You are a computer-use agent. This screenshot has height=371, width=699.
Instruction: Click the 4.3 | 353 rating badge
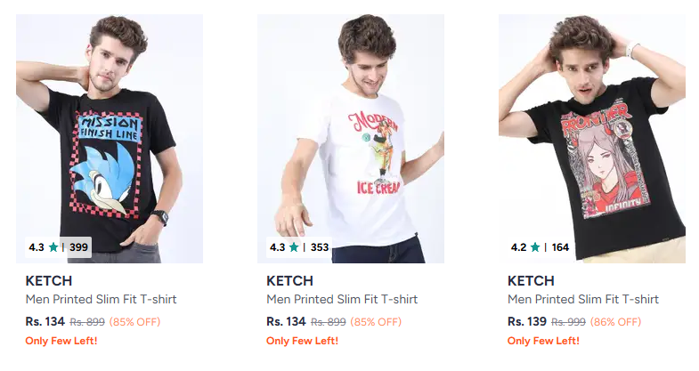click(299, 247)
